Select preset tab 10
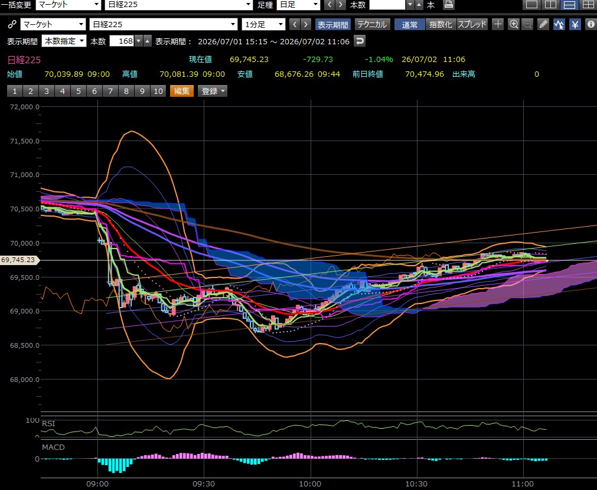 pyautogui.click(x=158, y=91)
